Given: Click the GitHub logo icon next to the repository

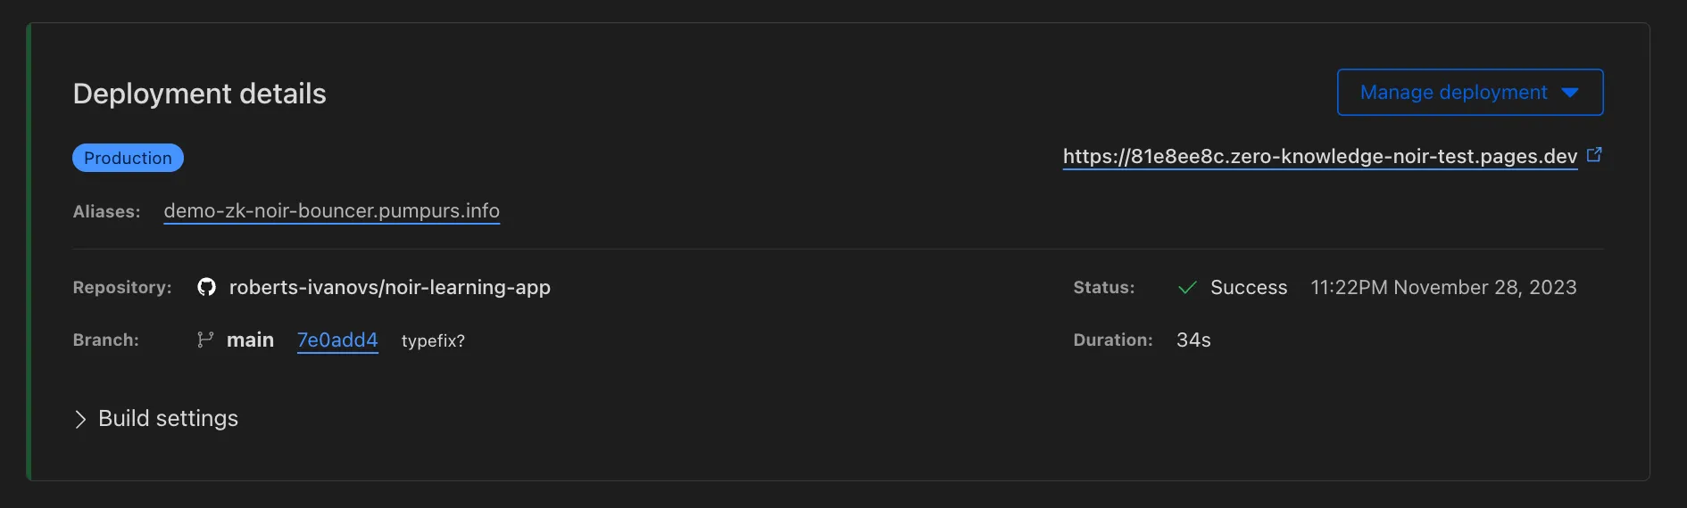Looking at the screenshot, I should tap(206, 287).
